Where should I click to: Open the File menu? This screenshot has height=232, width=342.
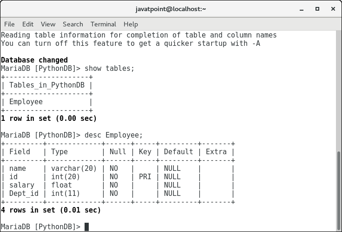pos(9,24)
